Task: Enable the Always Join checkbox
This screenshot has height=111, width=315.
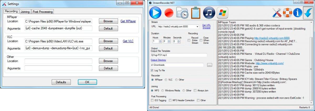Action: pyautogui.click(x=195, y=91)
